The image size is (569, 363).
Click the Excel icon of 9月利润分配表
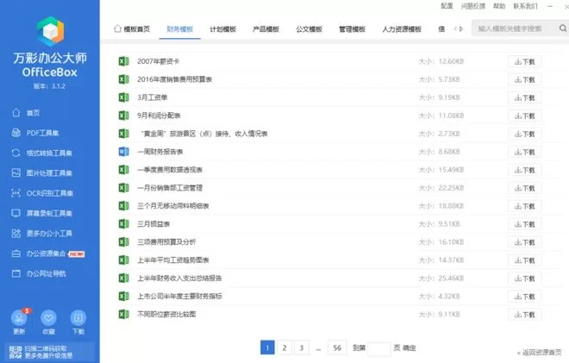click(x=123, y=116)
